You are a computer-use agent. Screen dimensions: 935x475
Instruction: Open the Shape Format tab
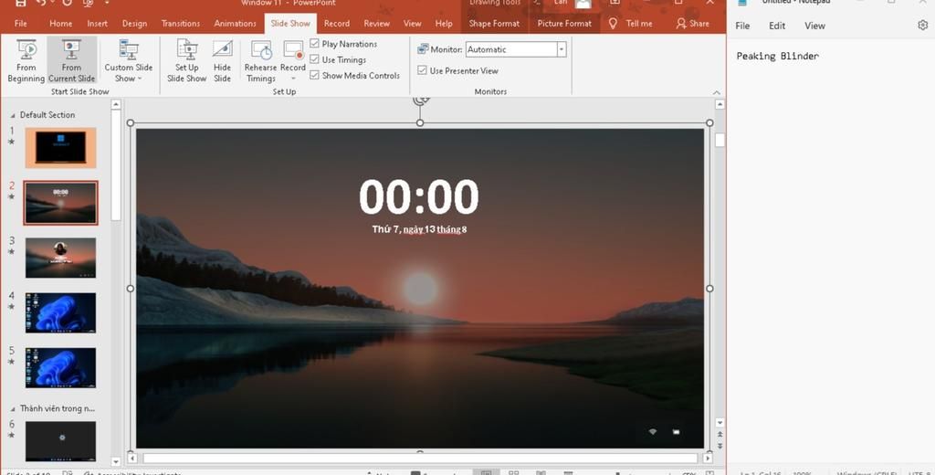tap(494, 23)
